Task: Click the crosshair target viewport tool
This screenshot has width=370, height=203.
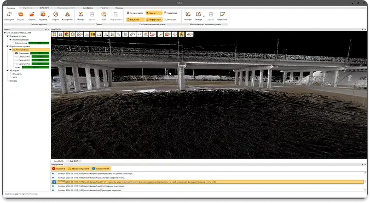Action: [x=175, y=34]
